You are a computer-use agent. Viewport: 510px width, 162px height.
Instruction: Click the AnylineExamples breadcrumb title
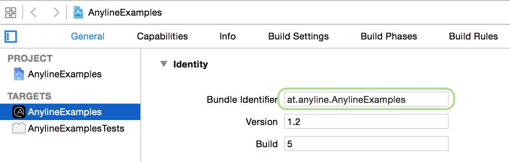point(125,12)
